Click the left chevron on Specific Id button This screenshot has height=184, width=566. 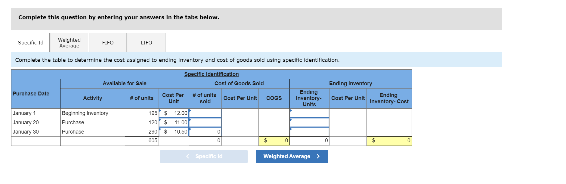point(188,156)
